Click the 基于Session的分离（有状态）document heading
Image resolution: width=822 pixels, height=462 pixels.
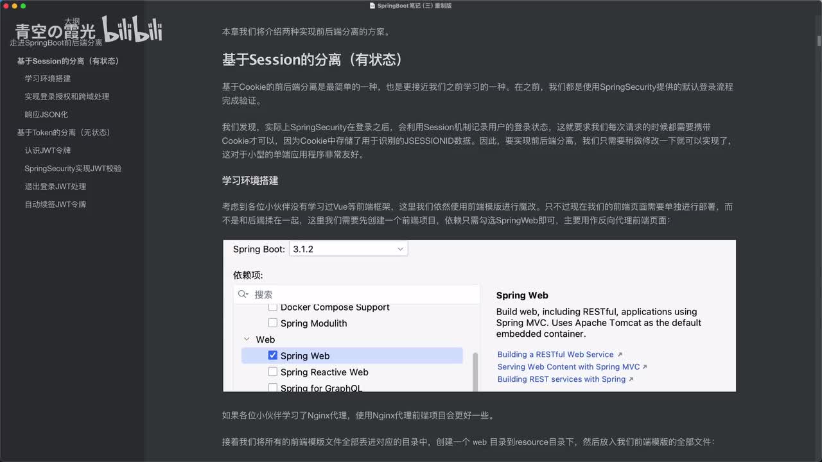click(313, 60)
